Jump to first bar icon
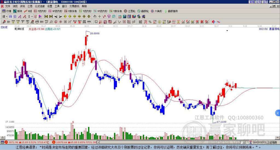 pyautogui.click(x=46, y=16)
